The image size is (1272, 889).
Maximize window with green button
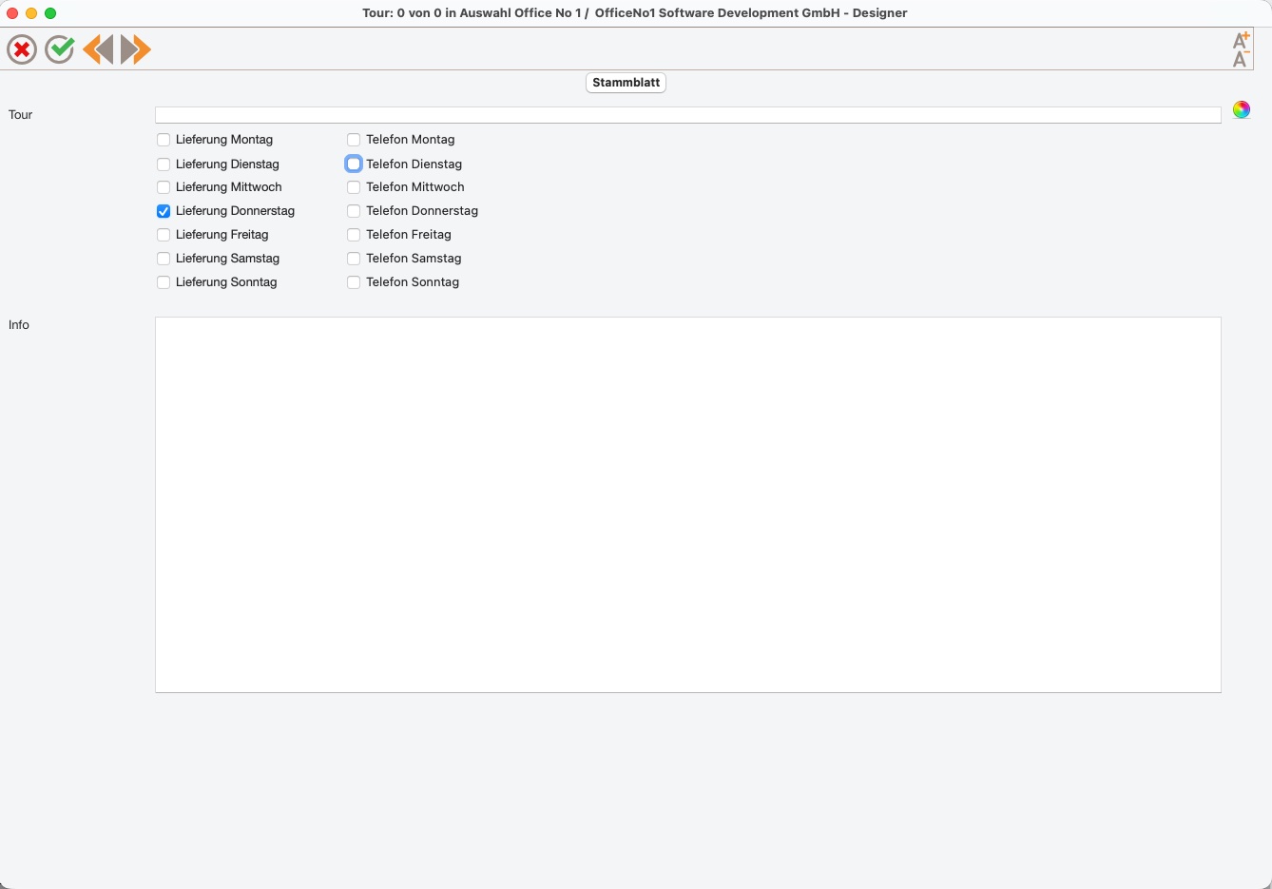[x=50, y=13]
